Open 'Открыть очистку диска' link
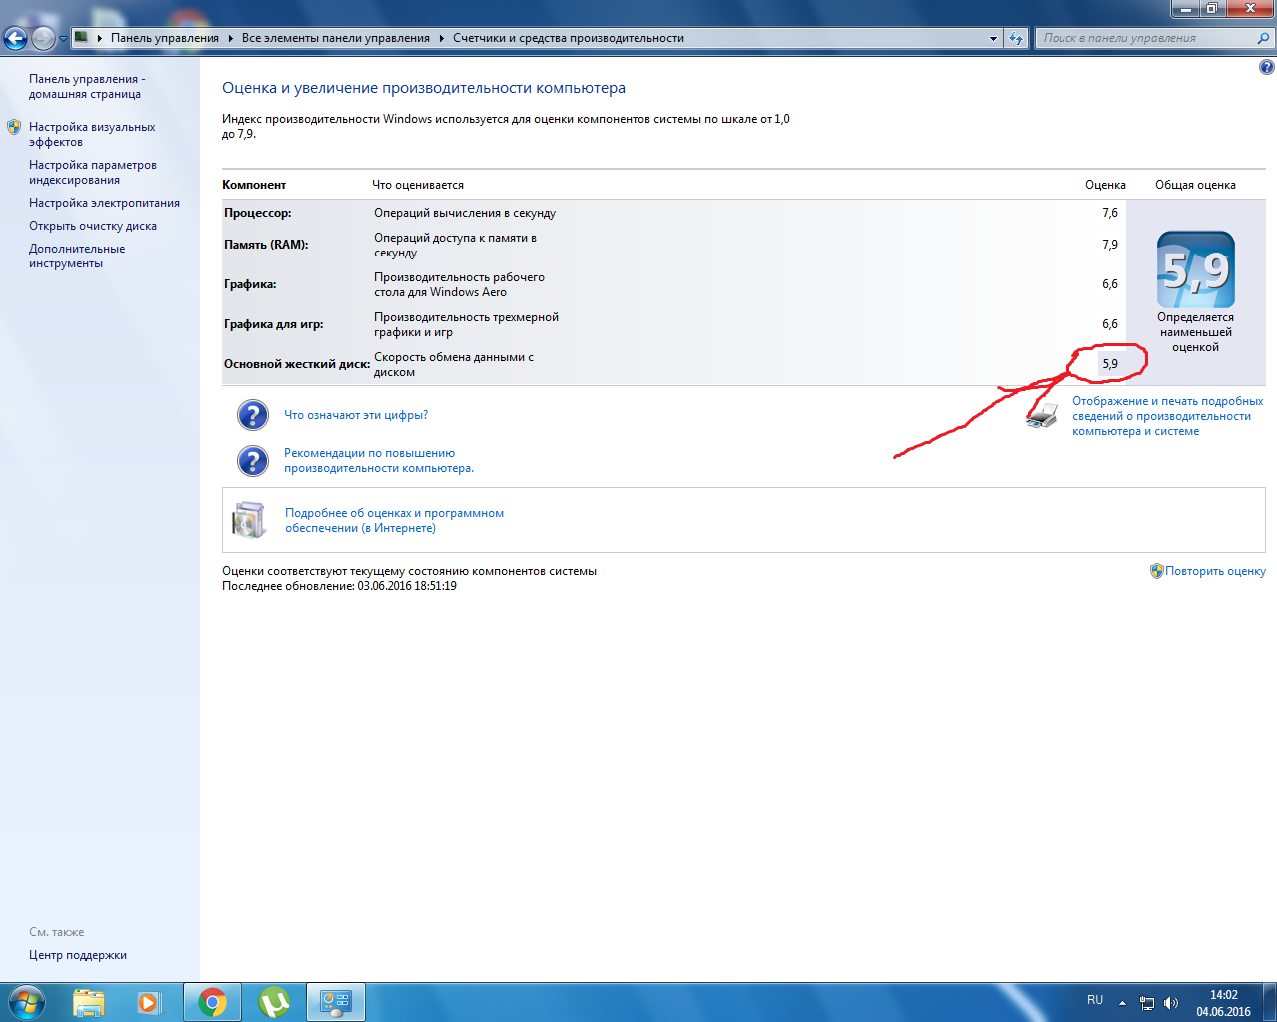The width and height of the screenshot is (1277, 1022). tap(93, 226)
